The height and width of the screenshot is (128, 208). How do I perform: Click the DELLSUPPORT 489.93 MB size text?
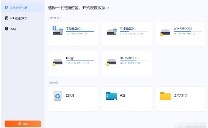click(x=130, y=63)
